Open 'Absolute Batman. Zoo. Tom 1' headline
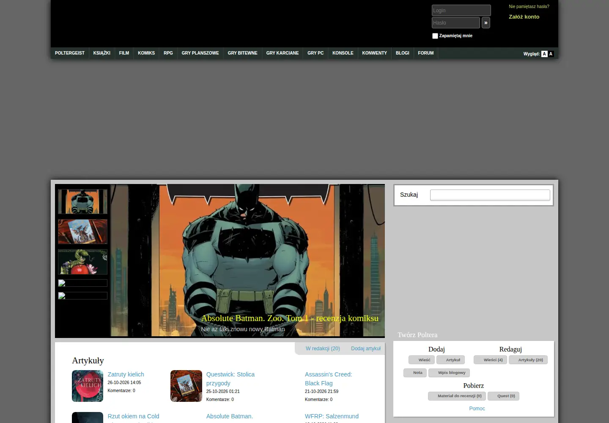Screen dimensions: 609x423 click(290, 318)
